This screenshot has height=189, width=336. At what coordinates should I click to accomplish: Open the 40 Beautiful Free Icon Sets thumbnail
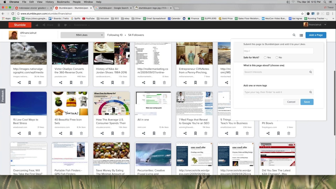coord(70,103)
